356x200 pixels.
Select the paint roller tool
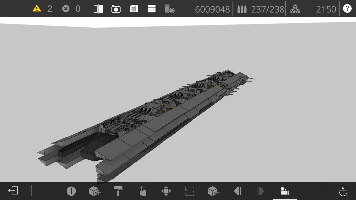(119, 191)
